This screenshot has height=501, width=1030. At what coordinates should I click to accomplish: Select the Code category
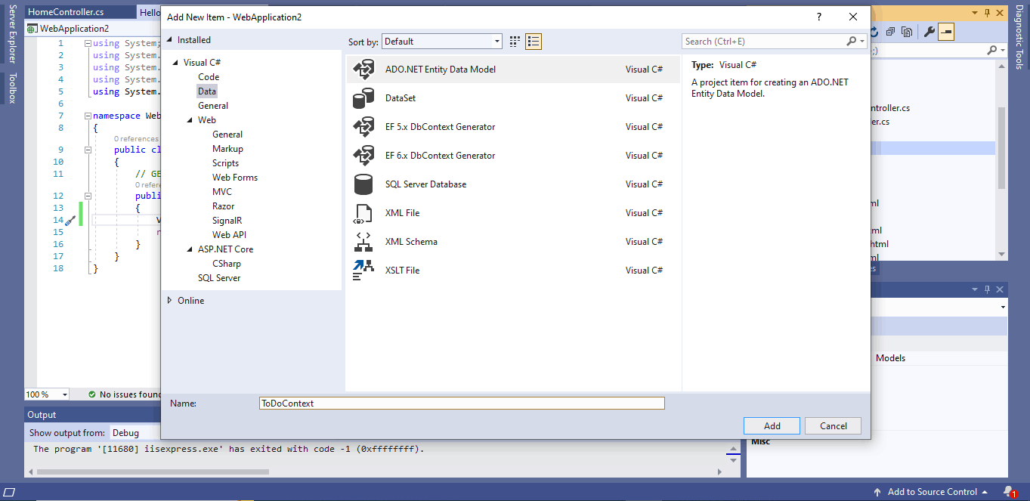click(x=209, y=77)
